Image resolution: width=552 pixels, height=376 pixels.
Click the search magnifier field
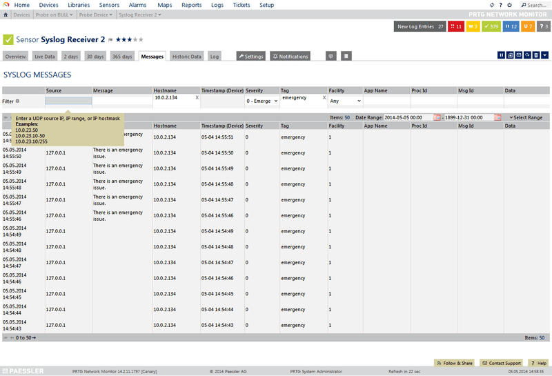534,5
